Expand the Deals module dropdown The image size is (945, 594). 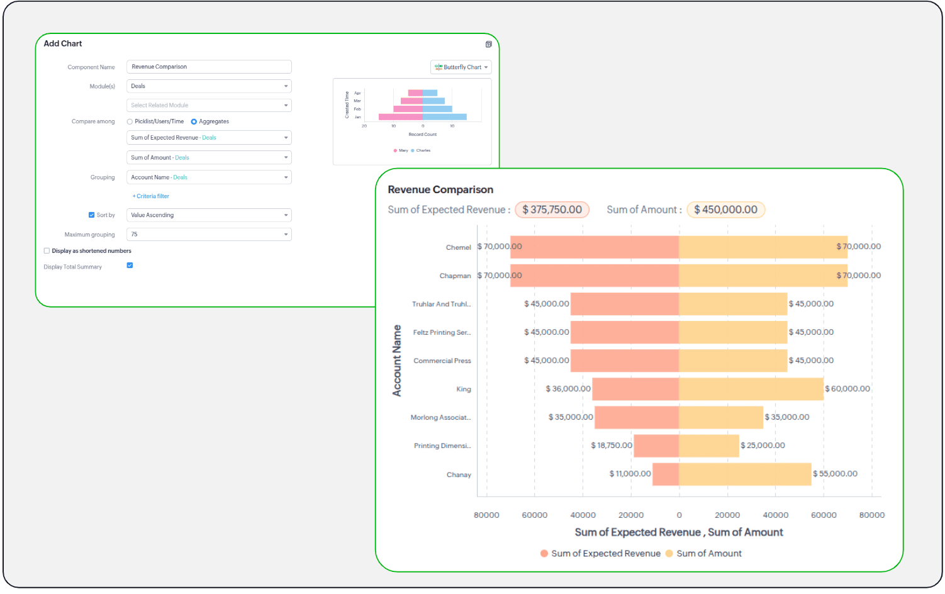click(x=209, y=86)
